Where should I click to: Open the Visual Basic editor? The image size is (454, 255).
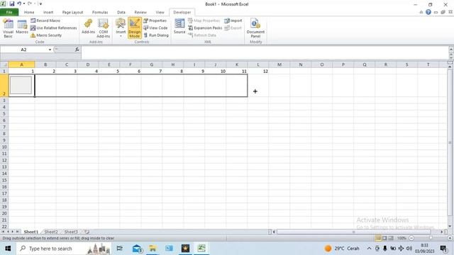pyautogui.click(x=8, y=28)
